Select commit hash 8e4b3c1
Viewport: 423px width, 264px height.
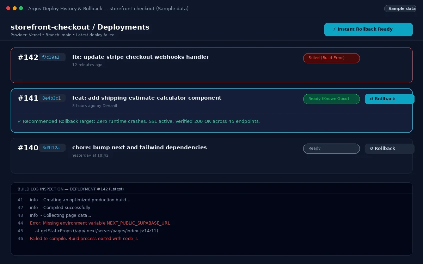tap(52, 98)
